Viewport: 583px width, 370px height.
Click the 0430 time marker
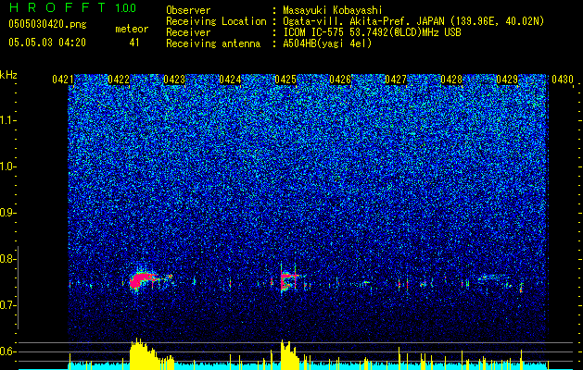pyautogui.click(x=563, y=80)
